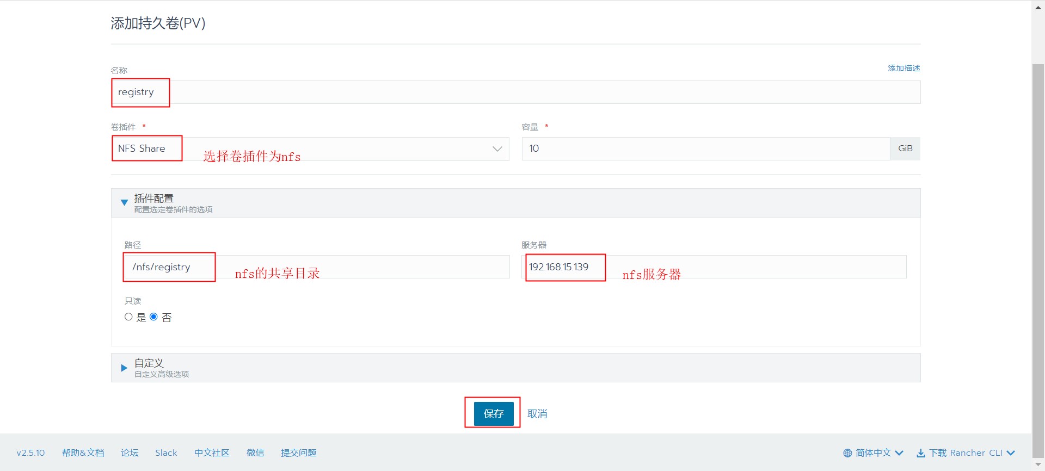Focus the 服务器 input with 192.168.15.139

(714, 267)
